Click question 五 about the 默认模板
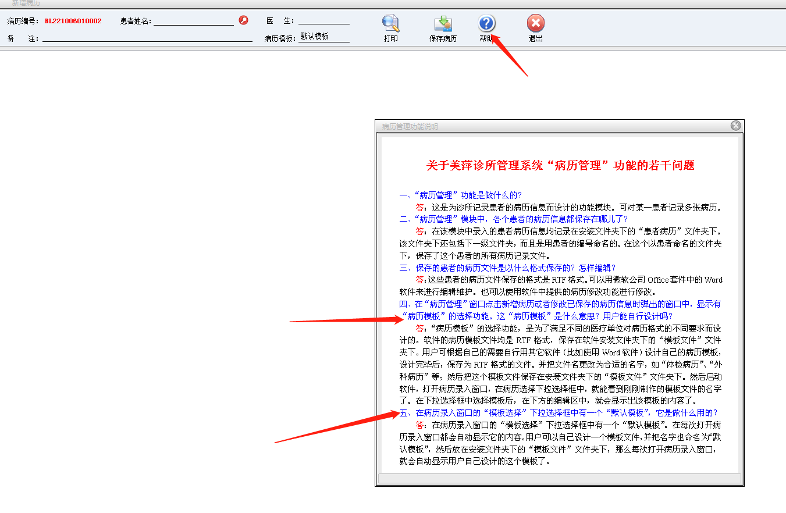 coord(559,413)
